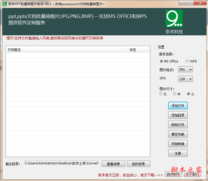The image size is (208, 181).
Task: Minimize the window
Action: coord(183,3)
